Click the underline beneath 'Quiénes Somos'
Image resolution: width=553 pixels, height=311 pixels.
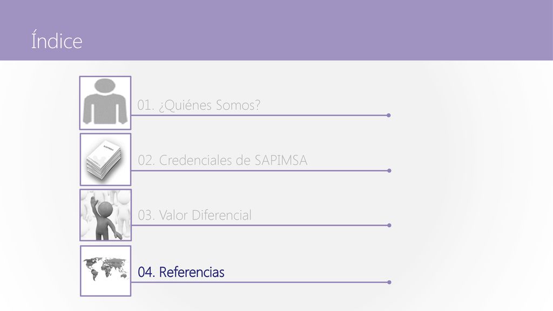tap(259, 116)
